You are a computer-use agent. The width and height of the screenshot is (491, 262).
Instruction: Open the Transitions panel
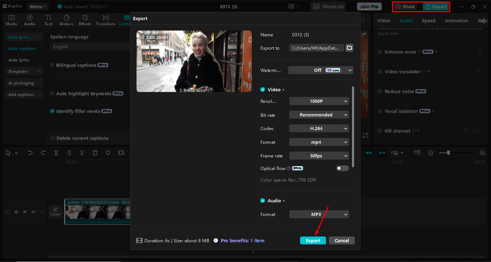click(105, 20)
